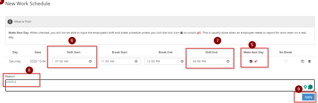The image size is (318, 103).
Task: Check the No Break checkbox
Action: (286, 61)
